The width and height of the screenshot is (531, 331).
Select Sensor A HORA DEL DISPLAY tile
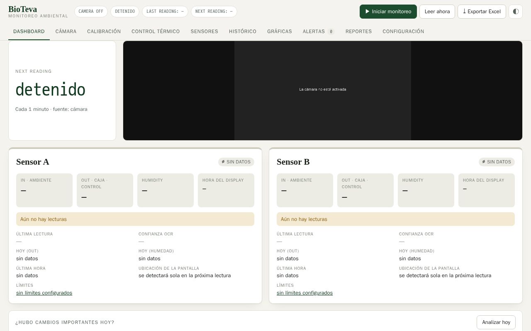[226, 190]
